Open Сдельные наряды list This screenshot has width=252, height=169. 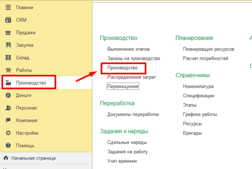click(x=127, y=142)
